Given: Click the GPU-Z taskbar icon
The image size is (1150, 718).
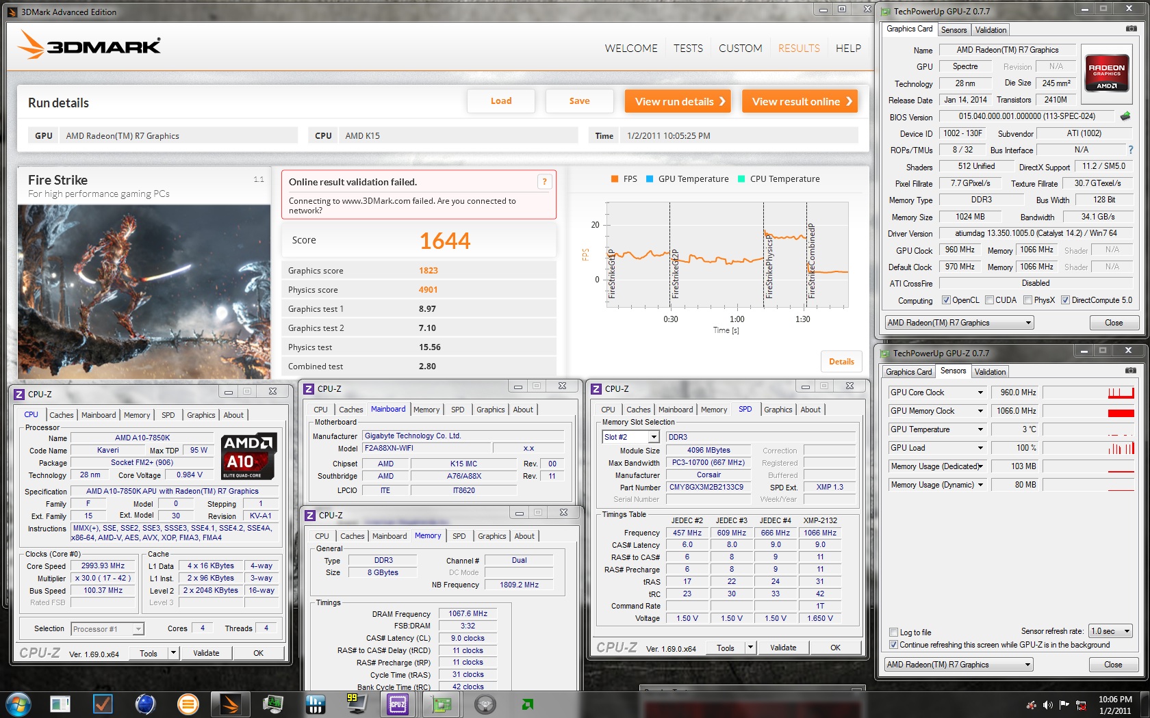Looking at the screenshot, I should point(442,704).
